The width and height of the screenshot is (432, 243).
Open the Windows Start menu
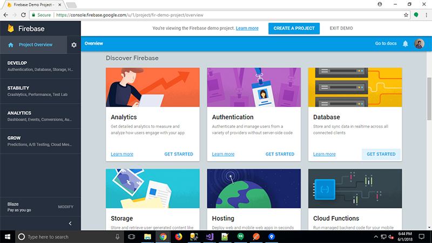point(7,237)
